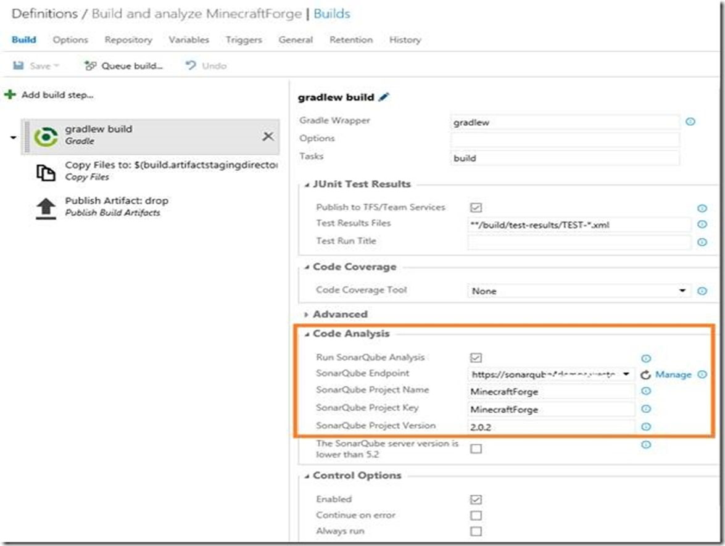
Task: Open info icon for SonarQube server version option
Action: (646, 445)
